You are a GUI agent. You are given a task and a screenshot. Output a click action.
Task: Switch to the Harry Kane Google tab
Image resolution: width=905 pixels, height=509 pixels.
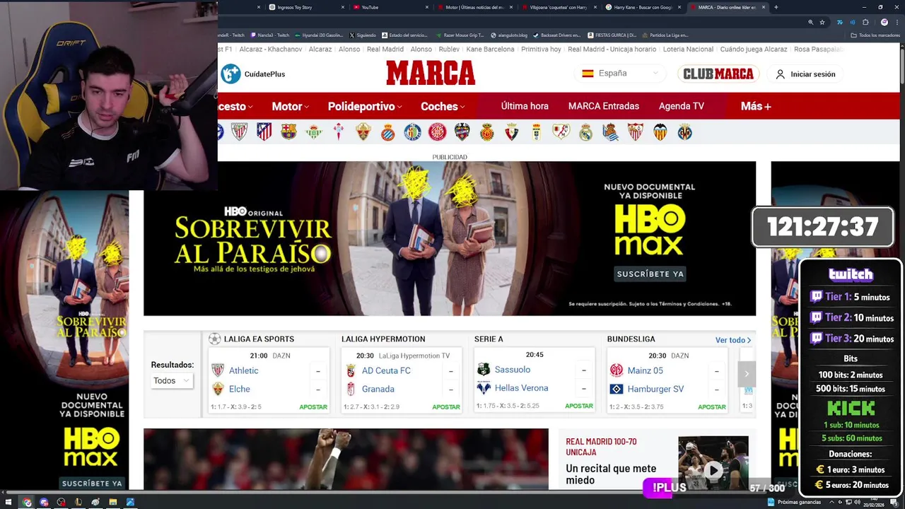(643, 7)
